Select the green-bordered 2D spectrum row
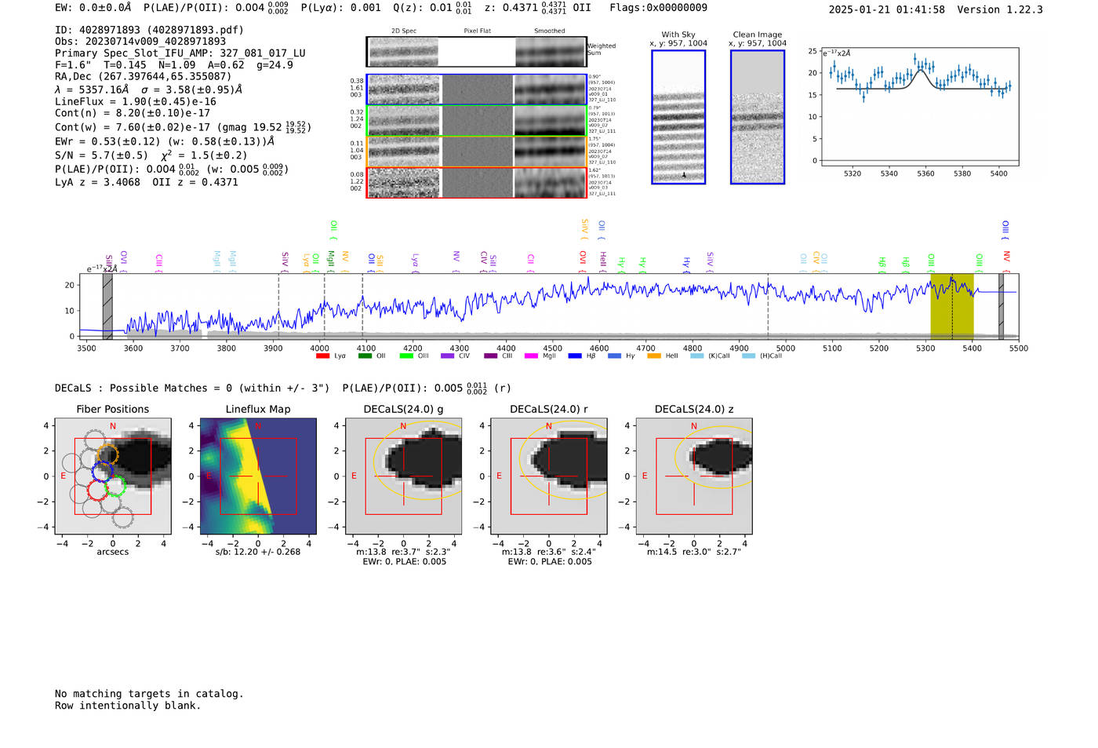 (x=476, y=121)
